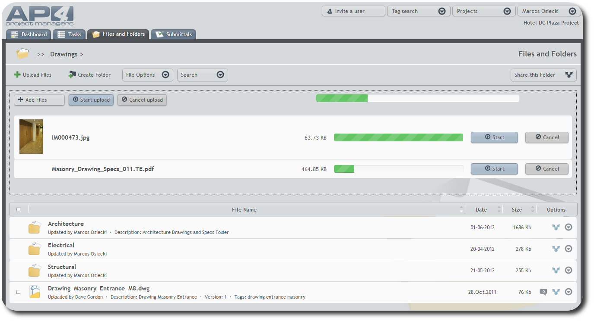Select the share icon for the Architecture folder
594x321 pixels.
[556, 227]
